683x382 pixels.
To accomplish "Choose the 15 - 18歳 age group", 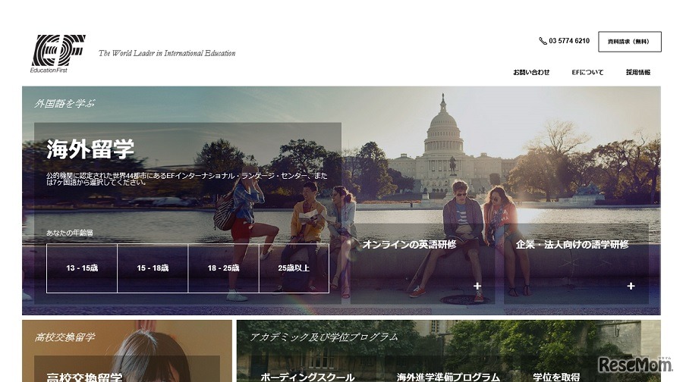I will [x=153, y=268].
